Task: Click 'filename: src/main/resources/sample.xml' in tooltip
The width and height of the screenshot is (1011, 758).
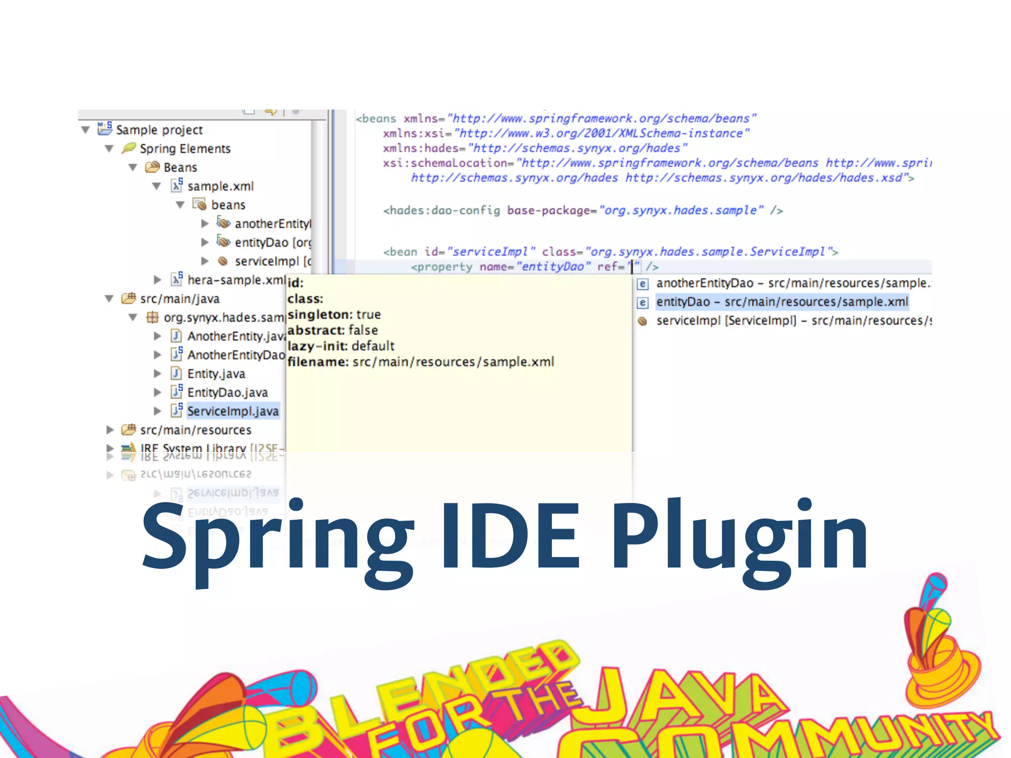Action: 421,362
